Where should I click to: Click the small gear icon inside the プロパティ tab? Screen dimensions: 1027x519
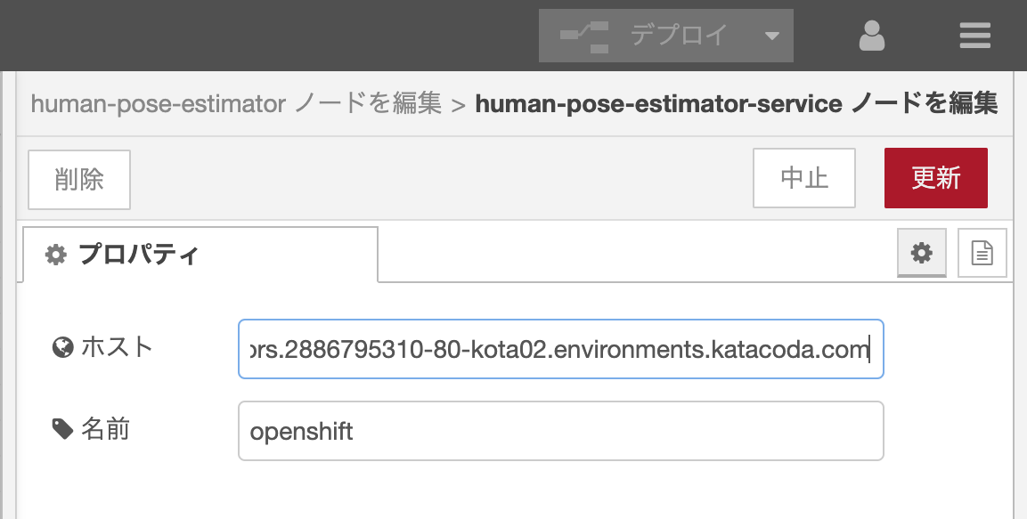(56, 255)
